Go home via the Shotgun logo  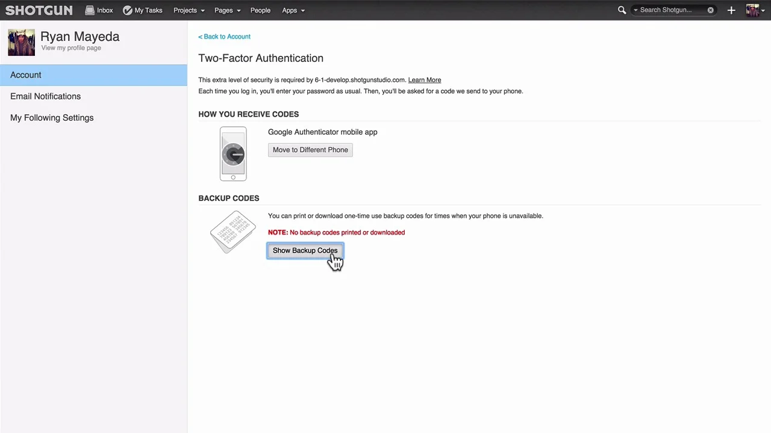point(39,10)
